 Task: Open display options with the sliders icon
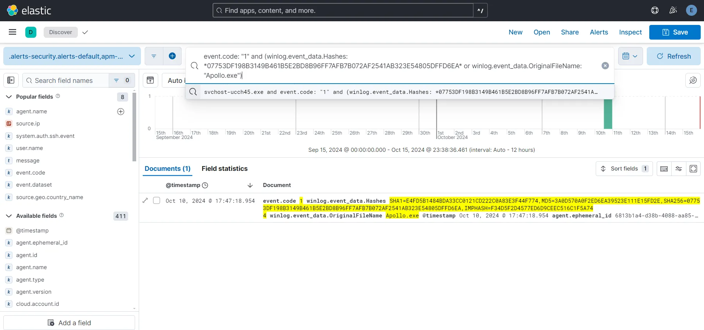(x=678, y=169)
